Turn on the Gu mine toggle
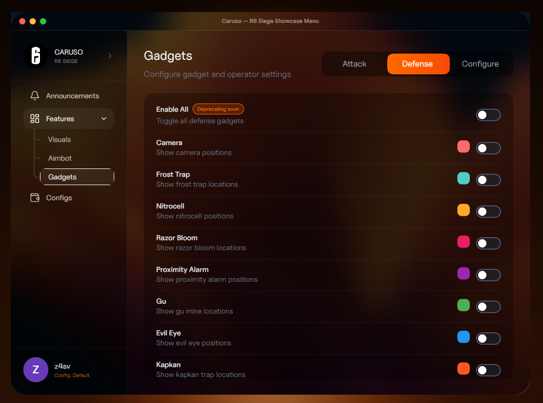Viewport: 543px width, 403px height. [x=488, y=307]
